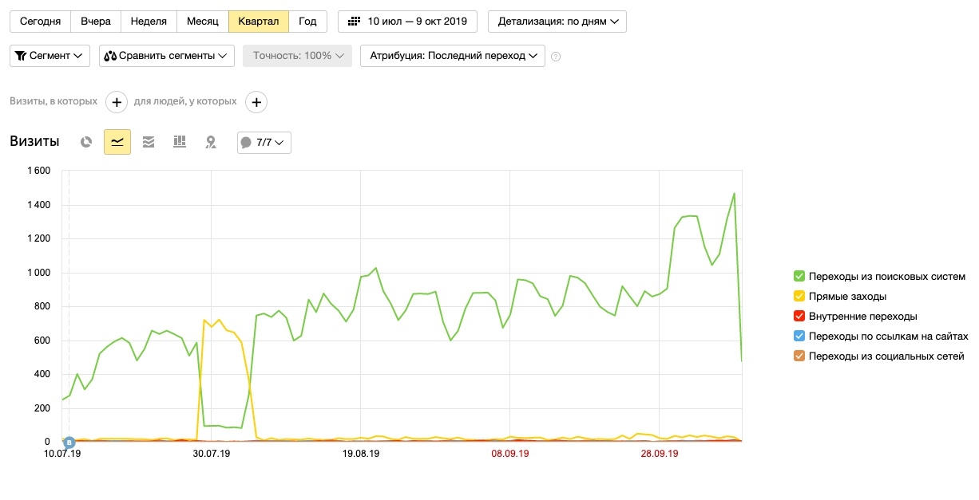This screenshot has width=979, height=500.
Task: Click the annotation marker 'B' on the chart axis
Action: [69, 442]
